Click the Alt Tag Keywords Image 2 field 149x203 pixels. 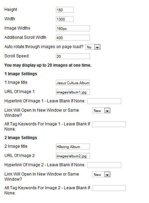coord(109,188)
